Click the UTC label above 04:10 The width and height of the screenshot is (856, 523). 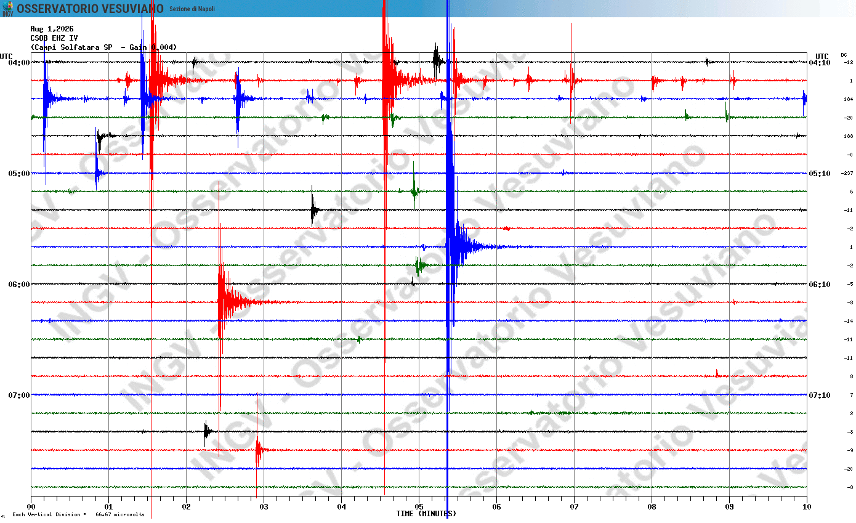[x=822, y=56]
